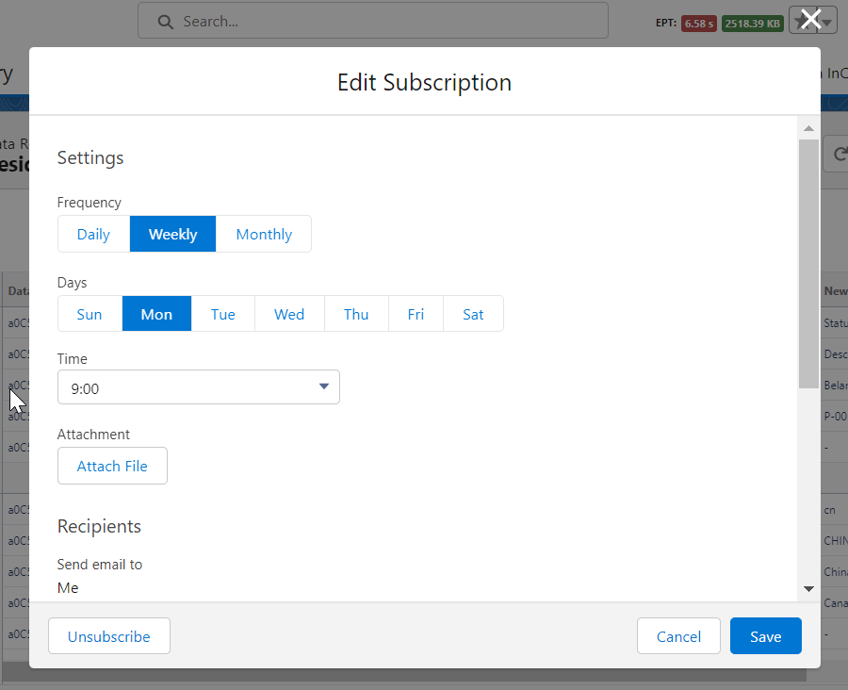The width and height of the screenshot is (848, 690).
Task: Enable Fri in Days row
Action: [x=416, y=314]
